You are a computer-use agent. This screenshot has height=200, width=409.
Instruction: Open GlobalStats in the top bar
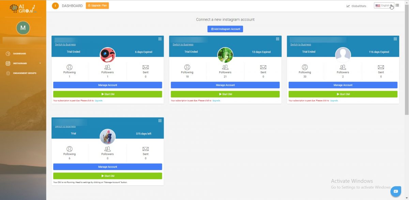pos(357,6)
